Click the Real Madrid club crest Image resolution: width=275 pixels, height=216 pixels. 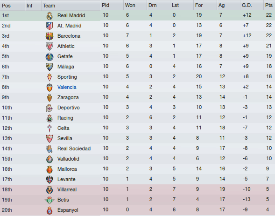49,16
